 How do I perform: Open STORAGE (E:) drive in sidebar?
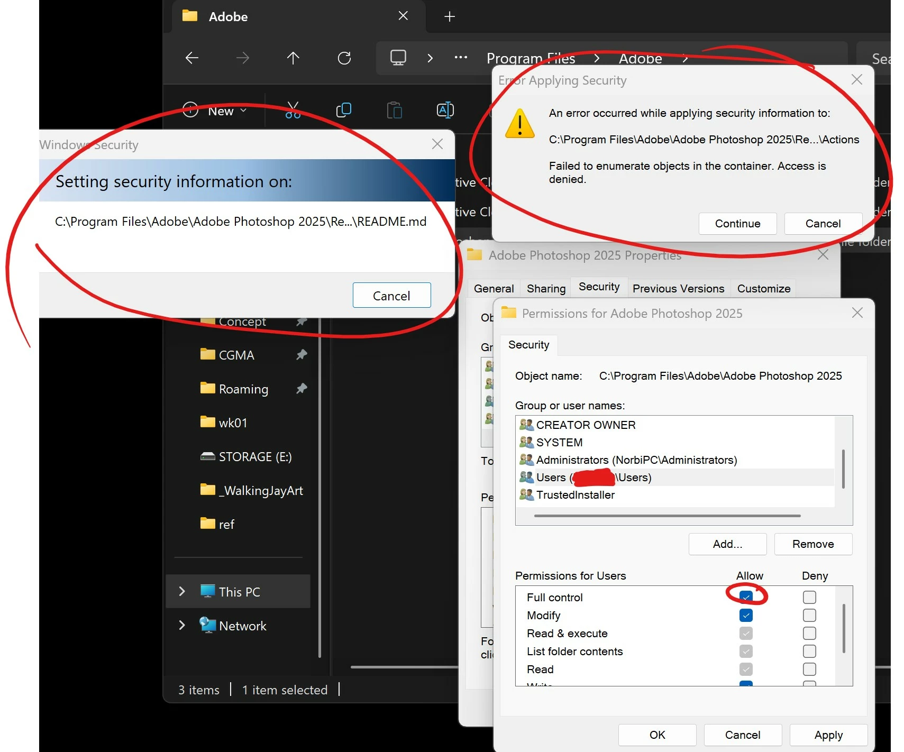pos(255,456)
